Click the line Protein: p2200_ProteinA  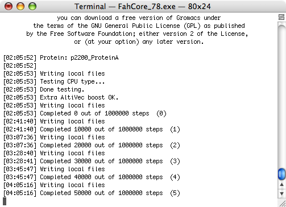61,57
